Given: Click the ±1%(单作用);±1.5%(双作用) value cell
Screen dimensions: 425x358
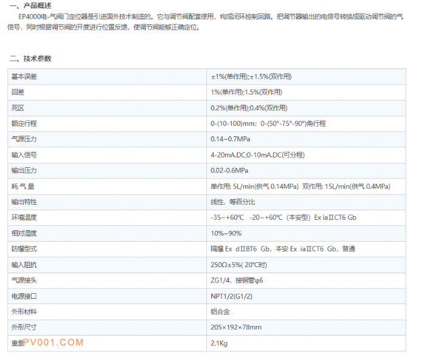Looking at the screenshot, I should [x=251, y=76].
